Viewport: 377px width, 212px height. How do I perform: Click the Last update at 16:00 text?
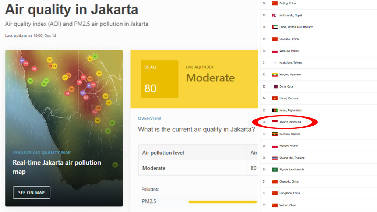pyautogui.click(x=31, y=36)
